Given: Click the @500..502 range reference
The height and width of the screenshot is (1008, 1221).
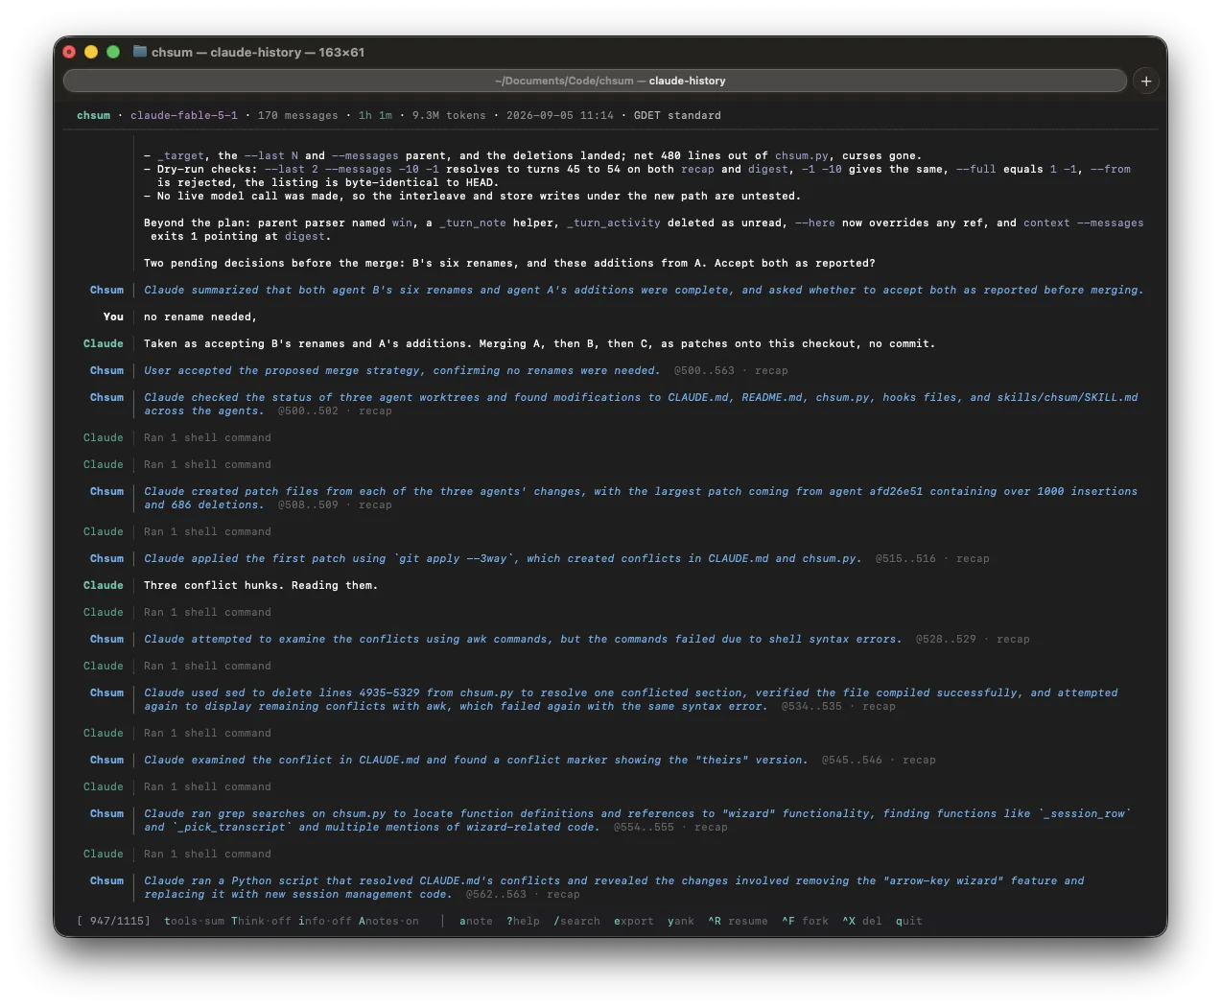Looking at the screenshot, I should pos(308,410).
